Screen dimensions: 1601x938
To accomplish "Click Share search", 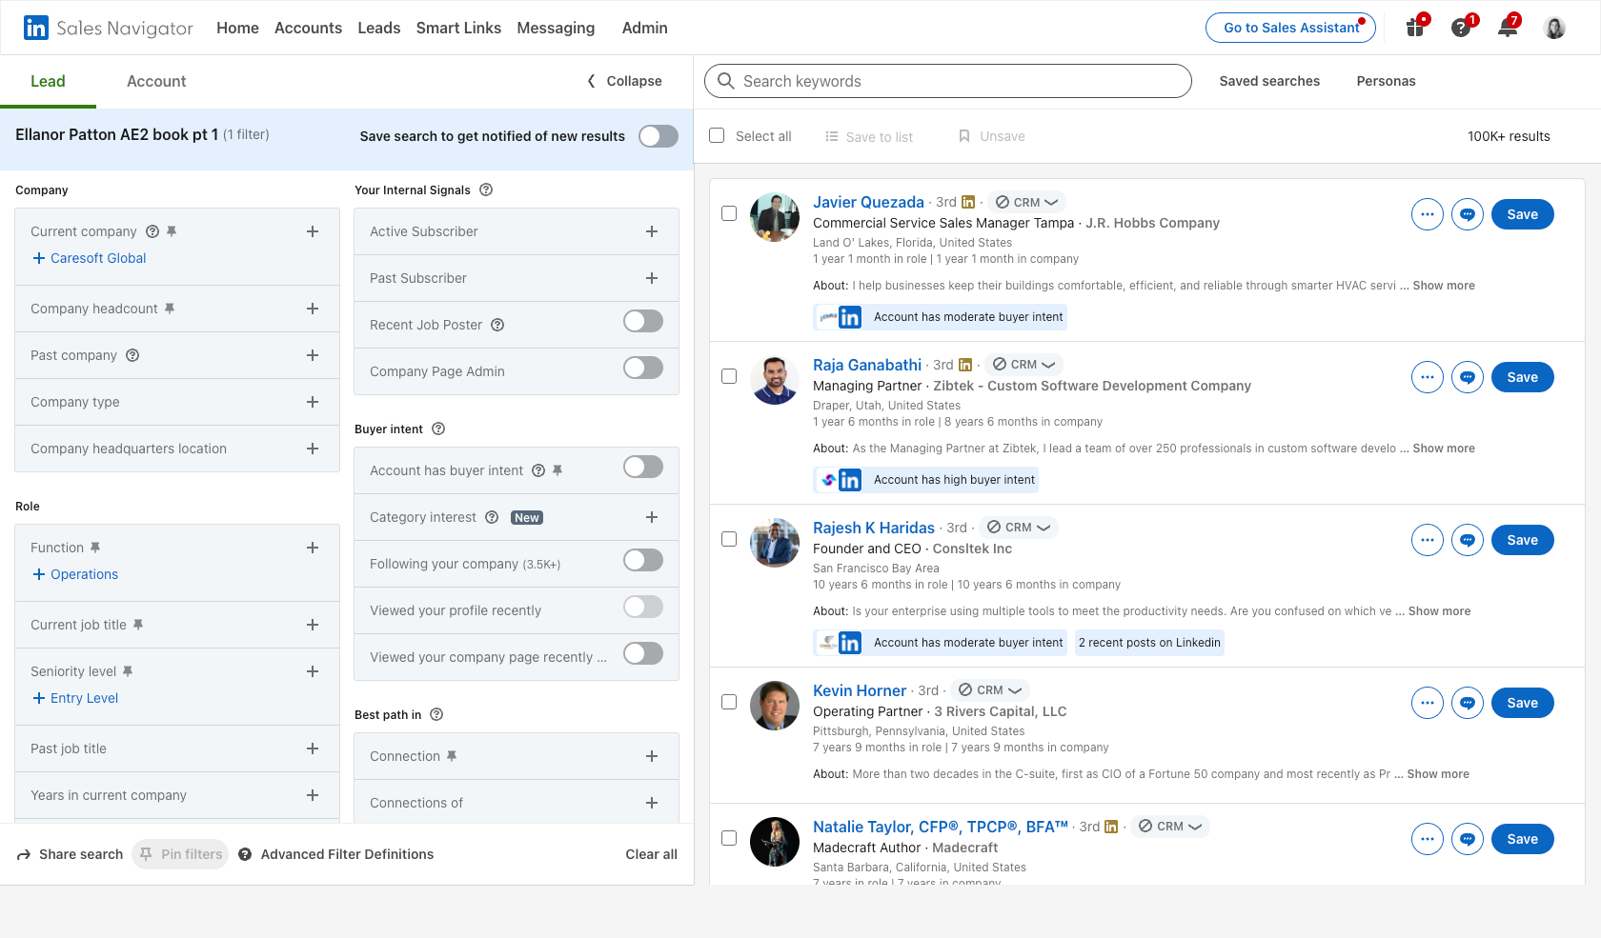I will coord(71,854).
